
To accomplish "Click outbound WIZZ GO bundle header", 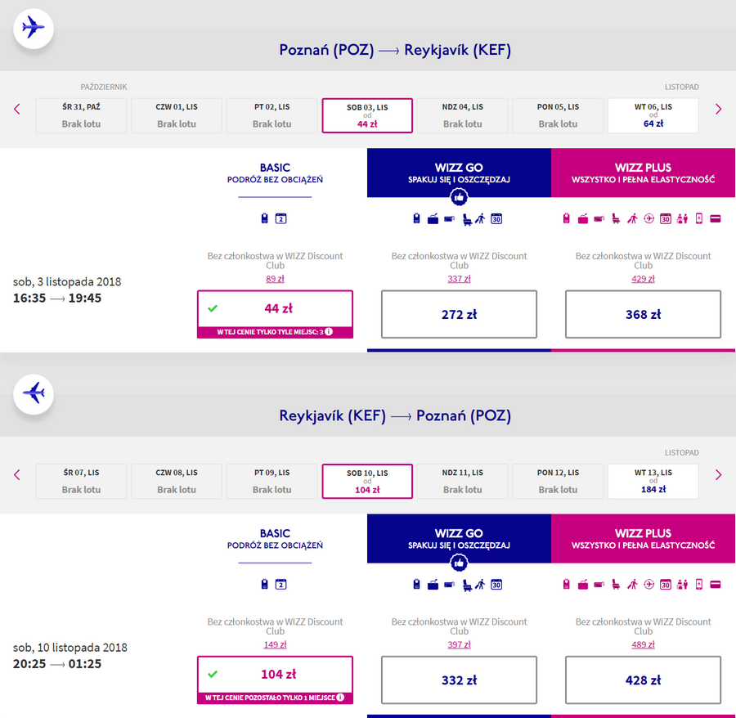I will pyautogui.click(x=459, y=173).
